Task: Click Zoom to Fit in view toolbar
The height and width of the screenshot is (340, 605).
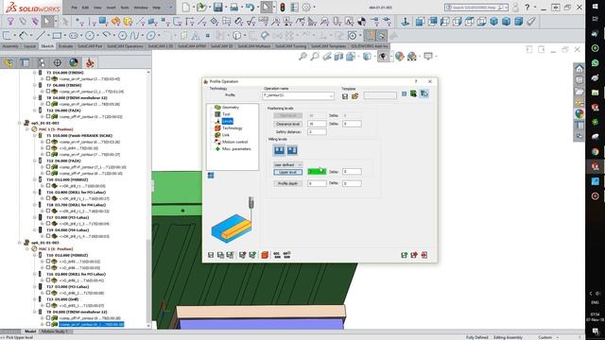Action: coord(302,57)
